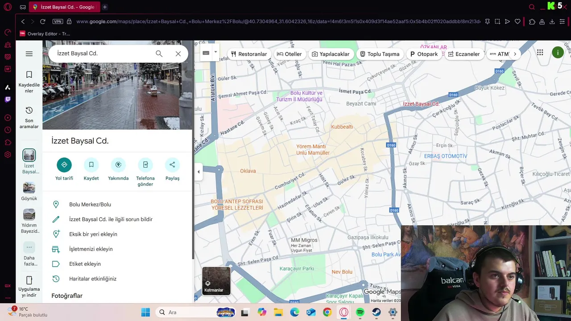Viewport: 571px width, 321px height.
Task: Open Steam from the taskbar
Action: point(377,312)
